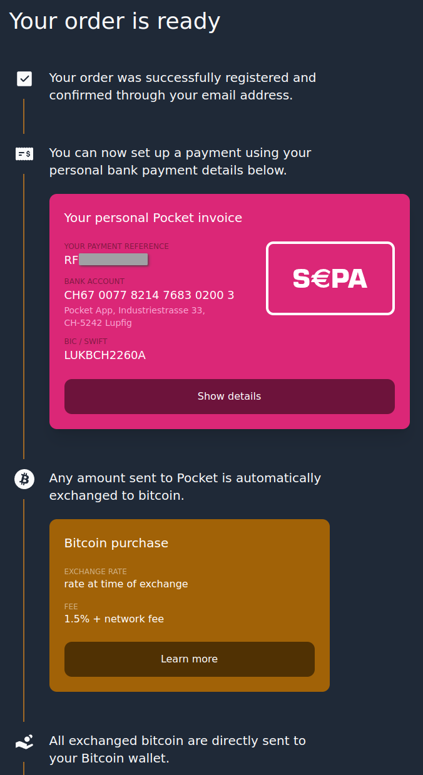Screen dimensions: 423x775
Task: Click the 'Your order is ready' heading
Action: pos(115,21)
